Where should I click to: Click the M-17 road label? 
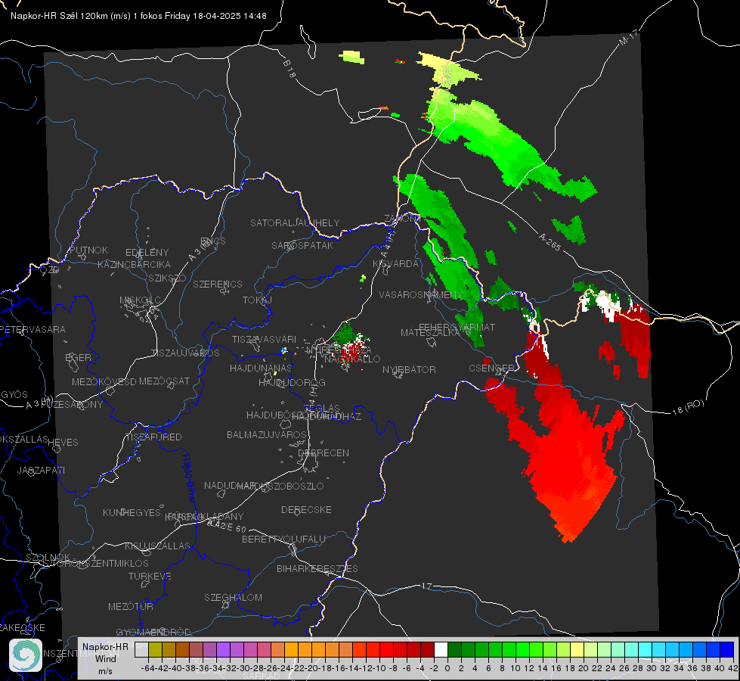point(628,38)
